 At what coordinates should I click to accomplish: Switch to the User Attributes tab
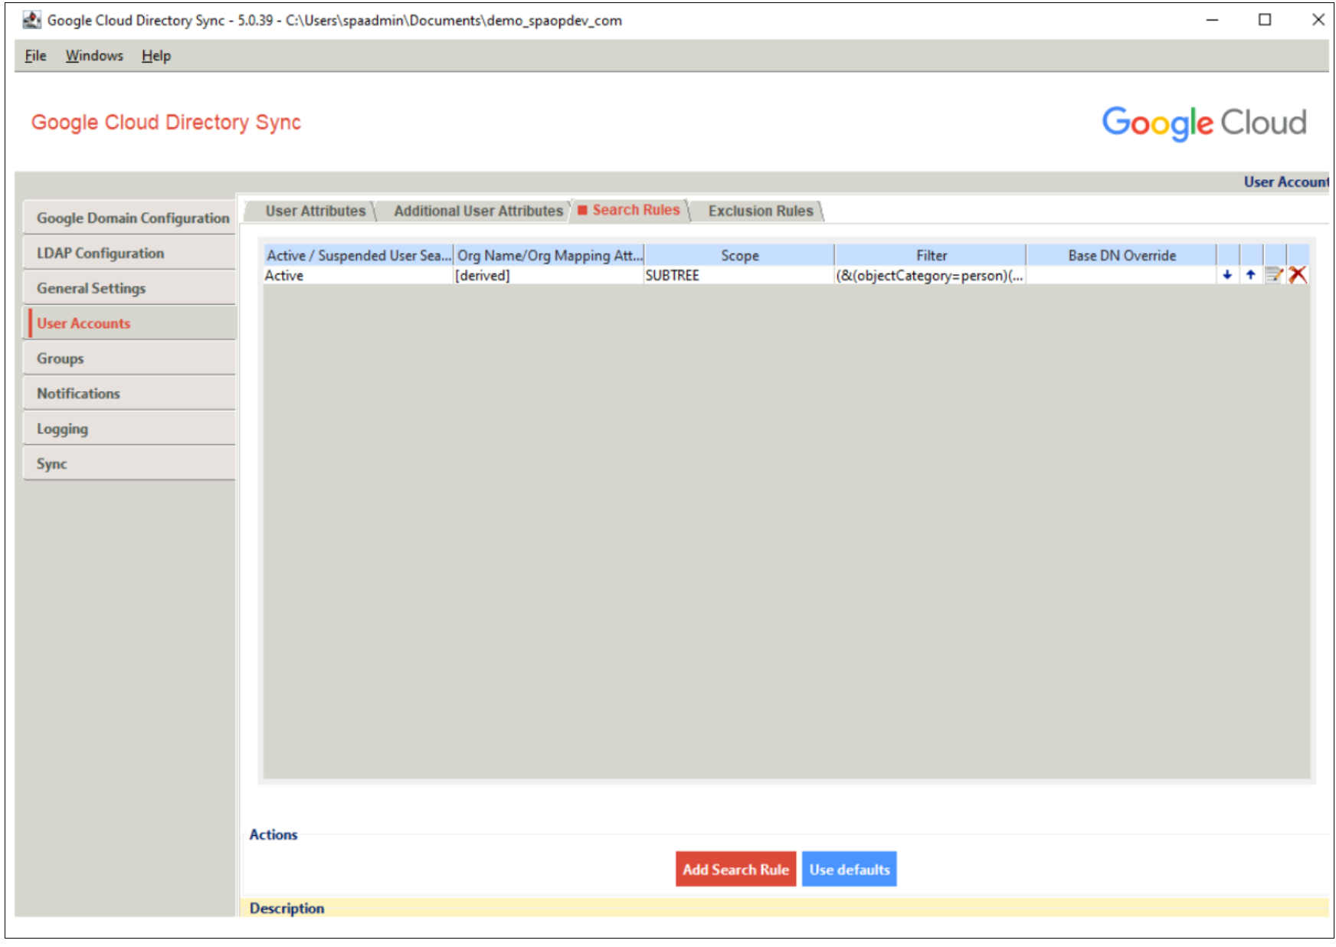point(315,211)
